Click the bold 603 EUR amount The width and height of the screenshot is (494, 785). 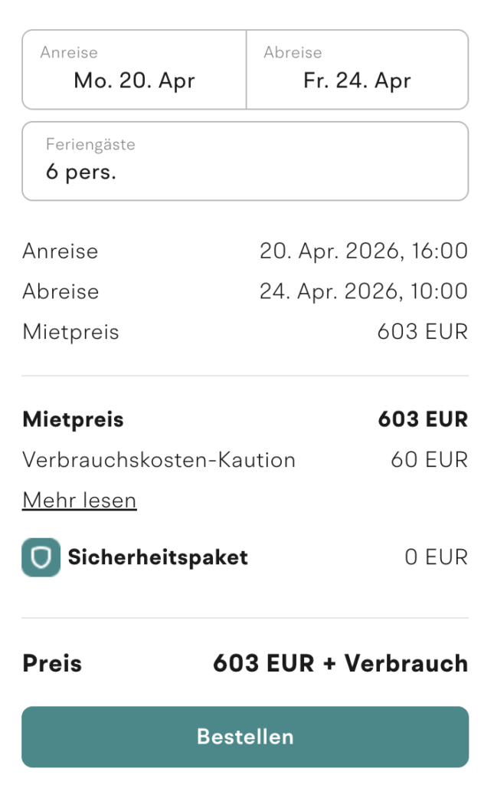coord(422,419)
